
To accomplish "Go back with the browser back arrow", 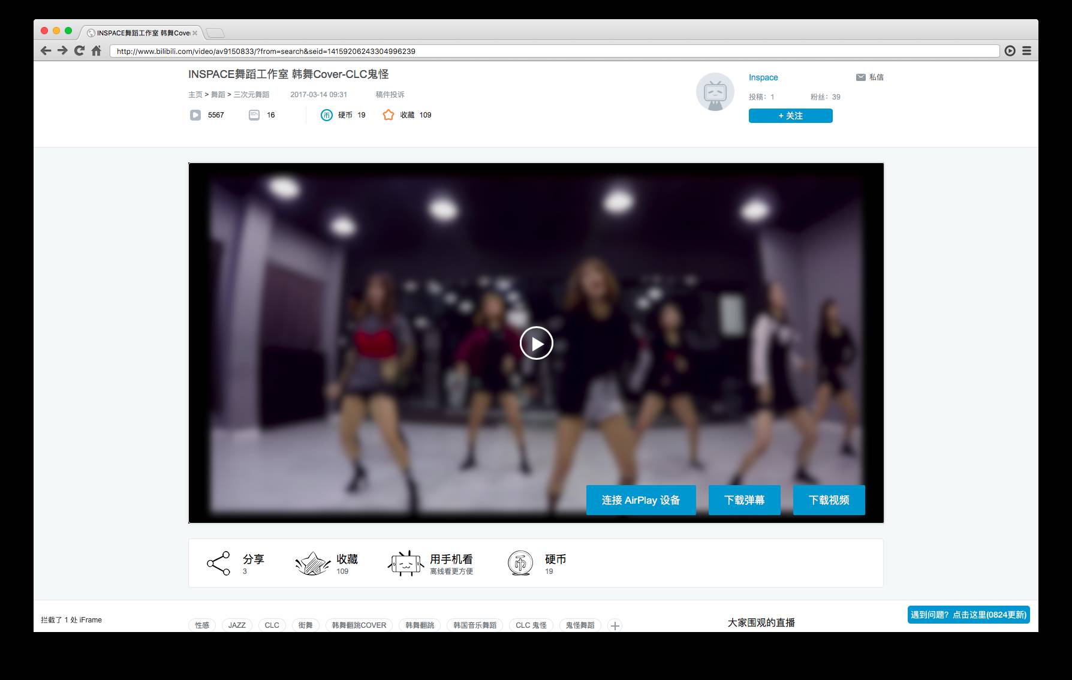I will pos(46,51).
